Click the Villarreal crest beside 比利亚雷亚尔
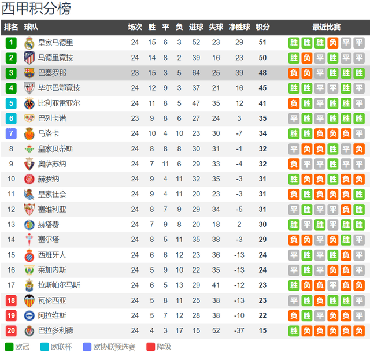Viewport: 370px width, 353px height. point(29,103)
